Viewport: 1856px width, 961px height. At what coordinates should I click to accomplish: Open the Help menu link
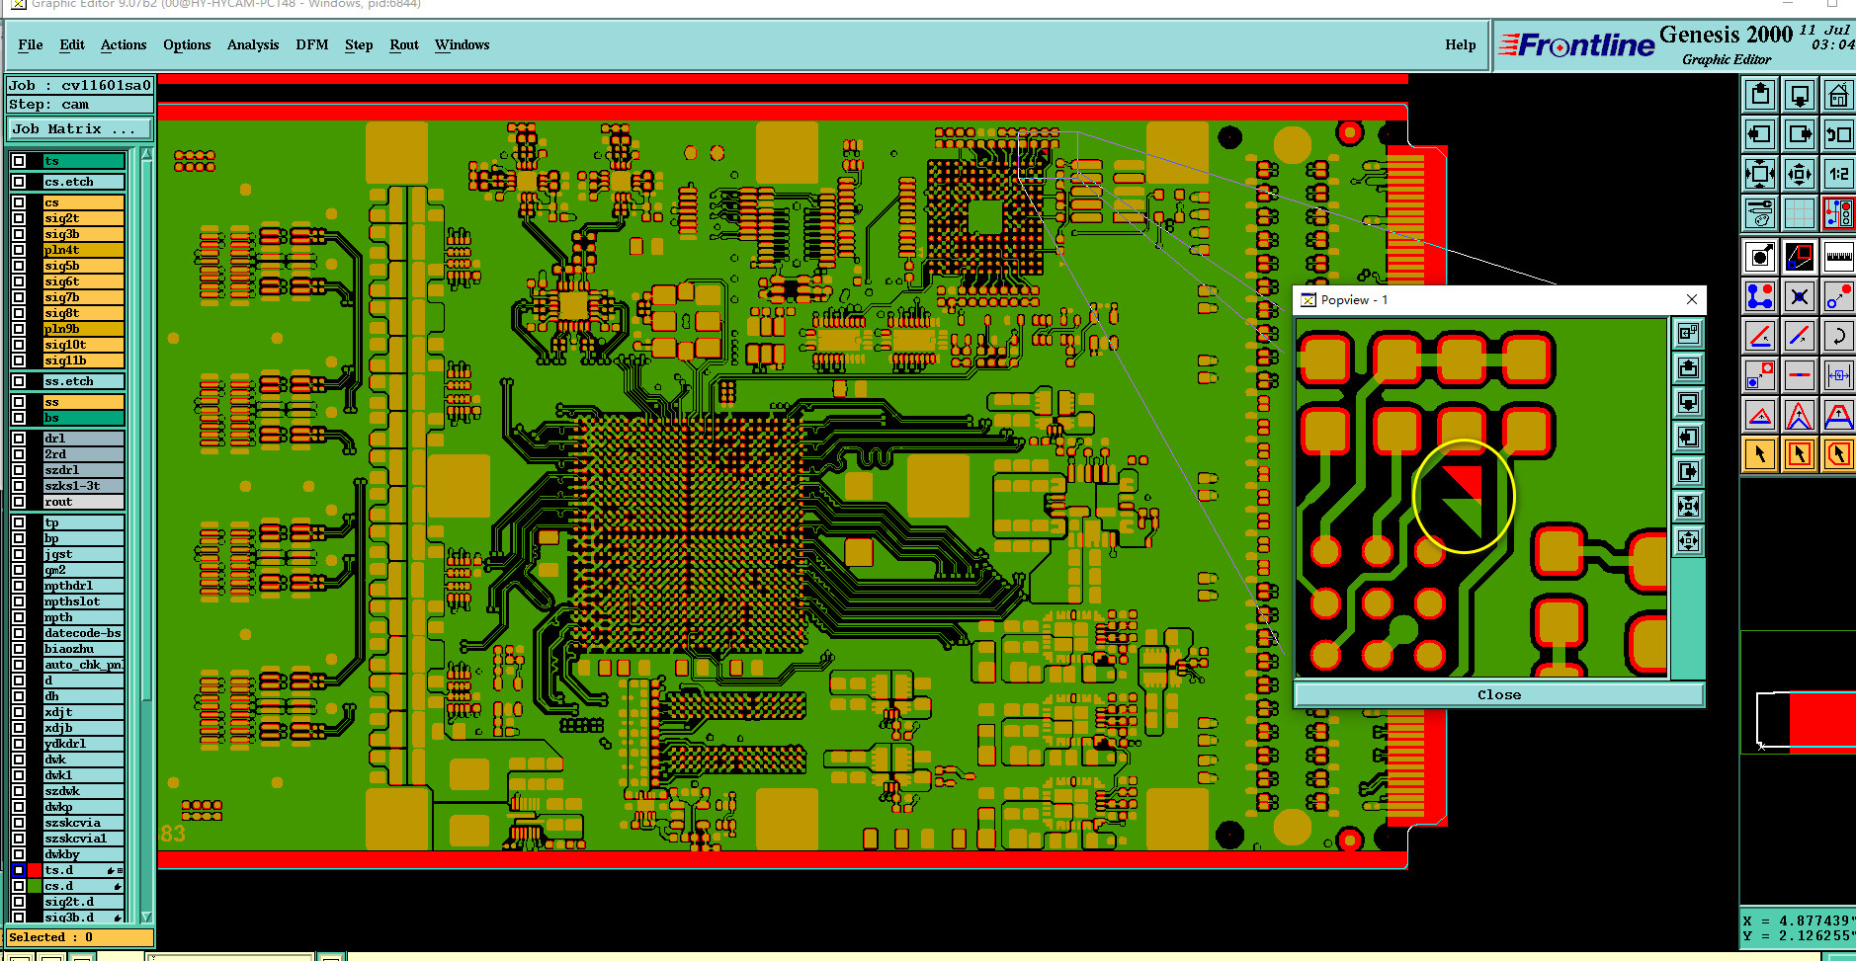coord(1461,44)
